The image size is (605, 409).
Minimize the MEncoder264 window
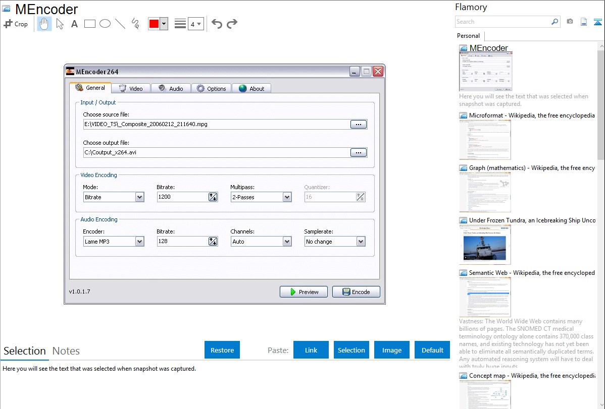pos(354,71)
